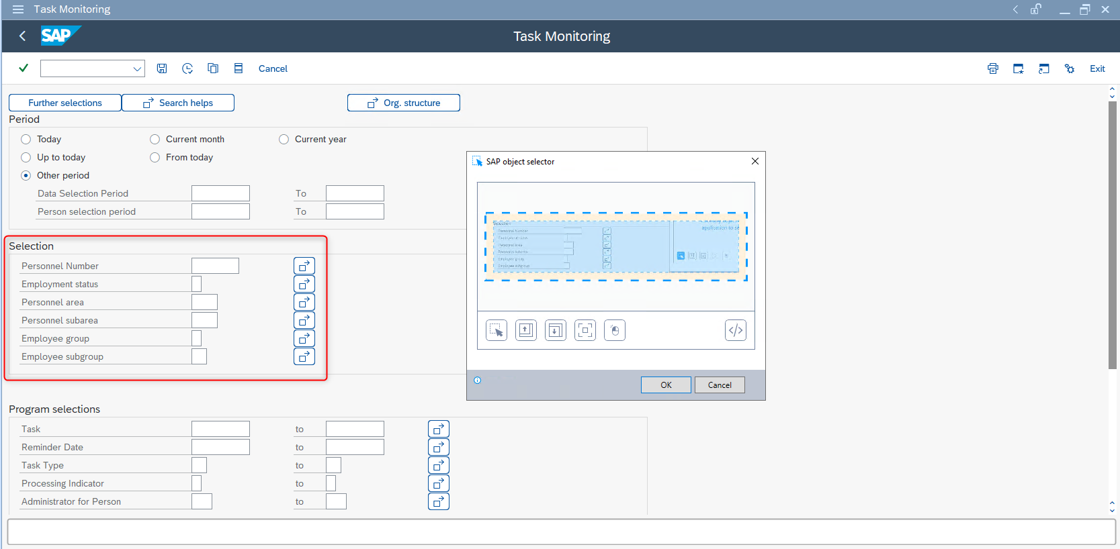Select the Today period radio button
The image size is (1120, 549).
(x=26, y=139)
